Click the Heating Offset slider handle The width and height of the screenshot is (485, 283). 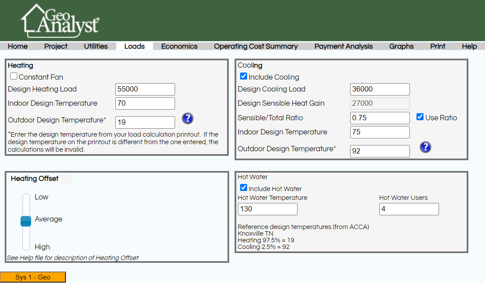click(26, 221)
